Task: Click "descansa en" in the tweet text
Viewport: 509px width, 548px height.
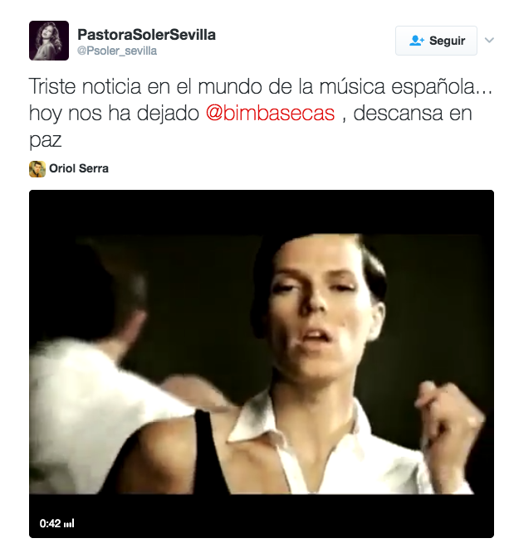Action: point(413,114)
